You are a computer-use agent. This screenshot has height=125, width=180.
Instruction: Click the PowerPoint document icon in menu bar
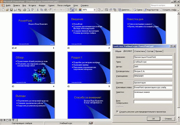3,5
